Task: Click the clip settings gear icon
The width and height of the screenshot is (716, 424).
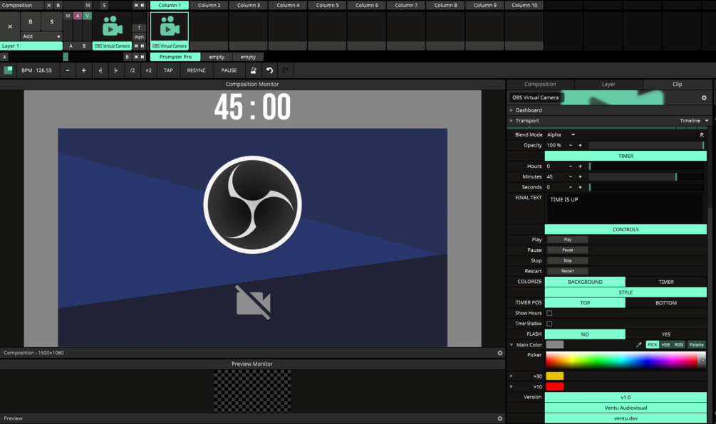Action: (x=704, y=97)
